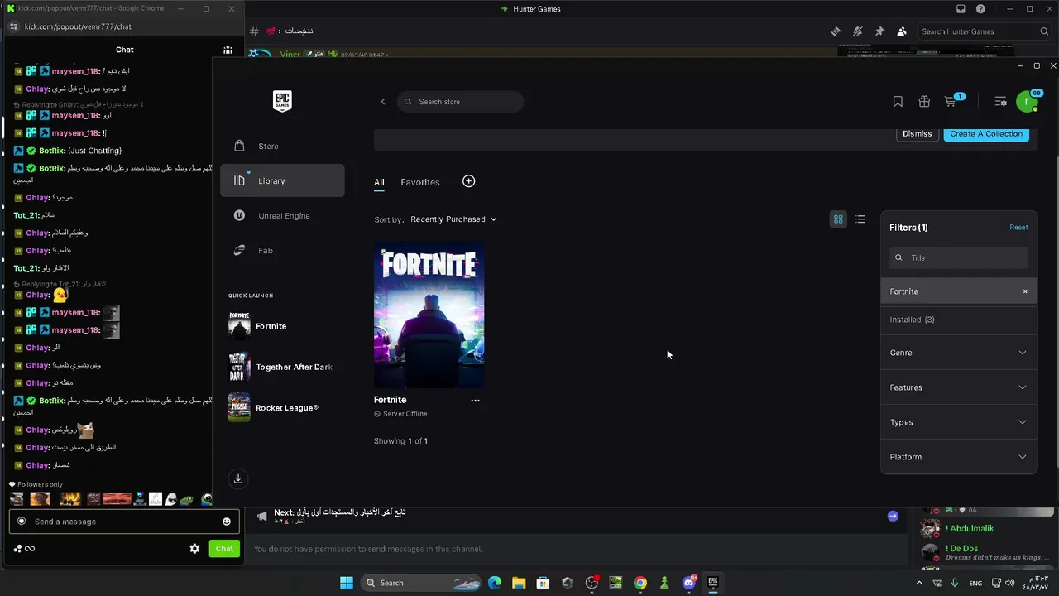Send message with green Chat button

[224, 549]
